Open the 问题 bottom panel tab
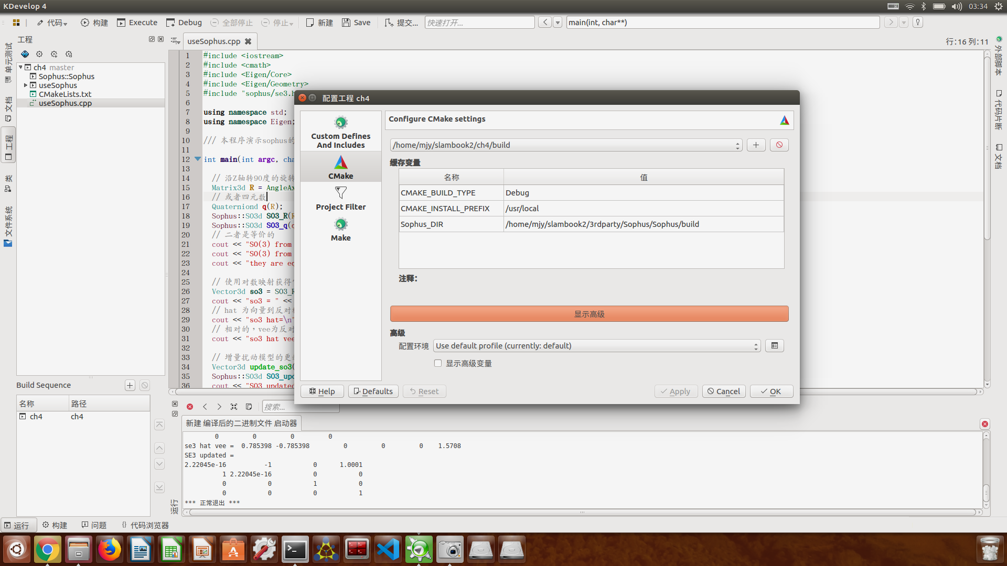 pyautogui.click(x=94, y=525)
